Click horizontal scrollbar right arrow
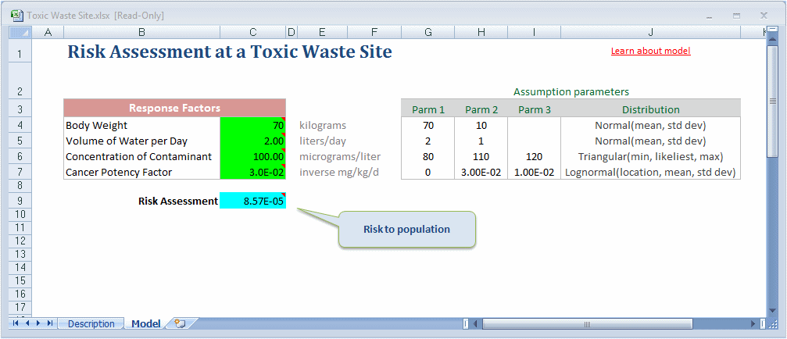 click(753, 324)
